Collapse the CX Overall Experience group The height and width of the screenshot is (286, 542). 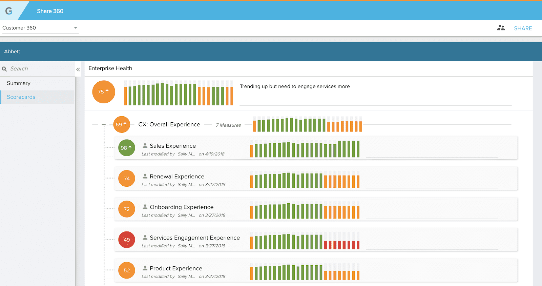click(104, 125)
